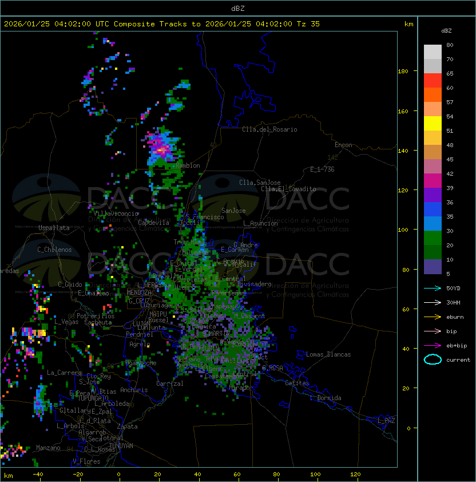Click the tan 48 dBZ swatch
This screenshot has height=482, width=476.
(x=433, y=152)
